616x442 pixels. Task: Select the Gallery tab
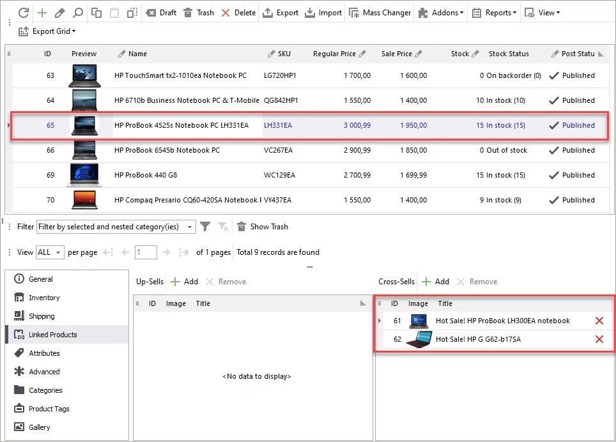[x=40, y=427]
